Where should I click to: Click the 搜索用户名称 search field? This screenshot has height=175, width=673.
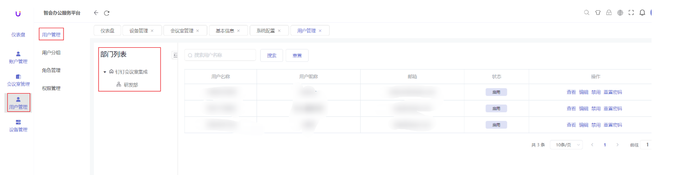click(220, 55)
